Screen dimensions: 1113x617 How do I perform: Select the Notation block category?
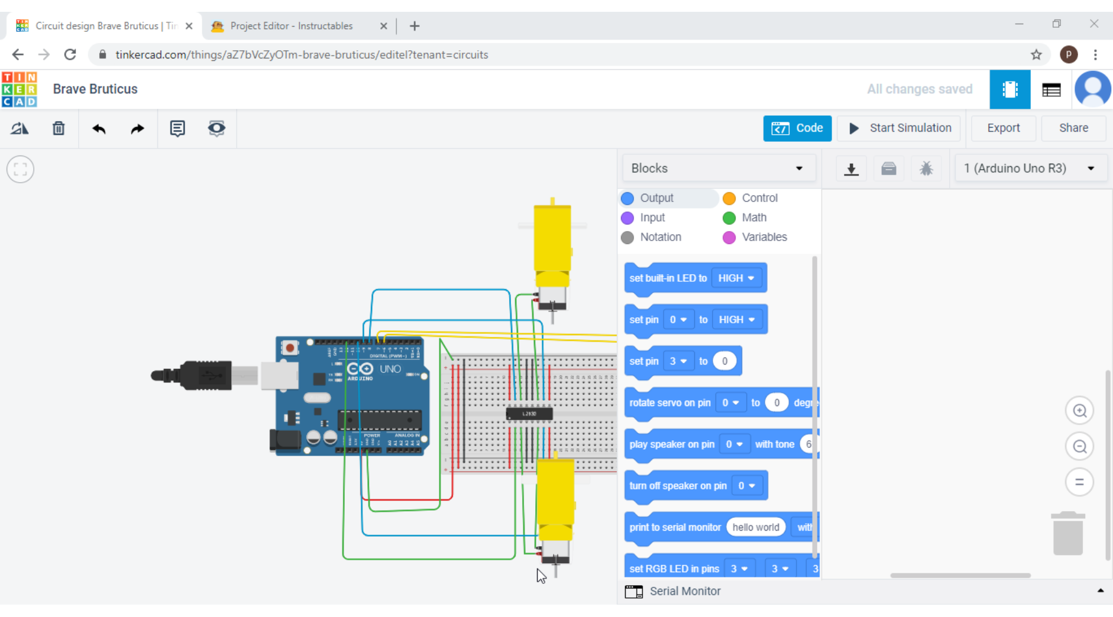(x=651, y=237)
